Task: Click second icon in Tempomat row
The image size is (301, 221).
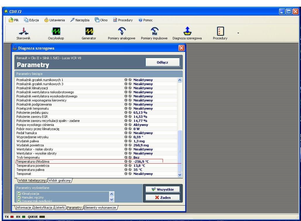Action: click(x=130, y=174)
